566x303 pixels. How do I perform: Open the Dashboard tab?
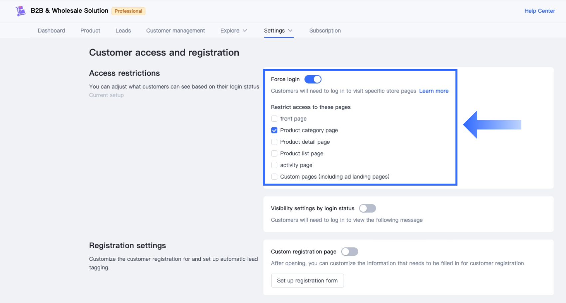51,31
